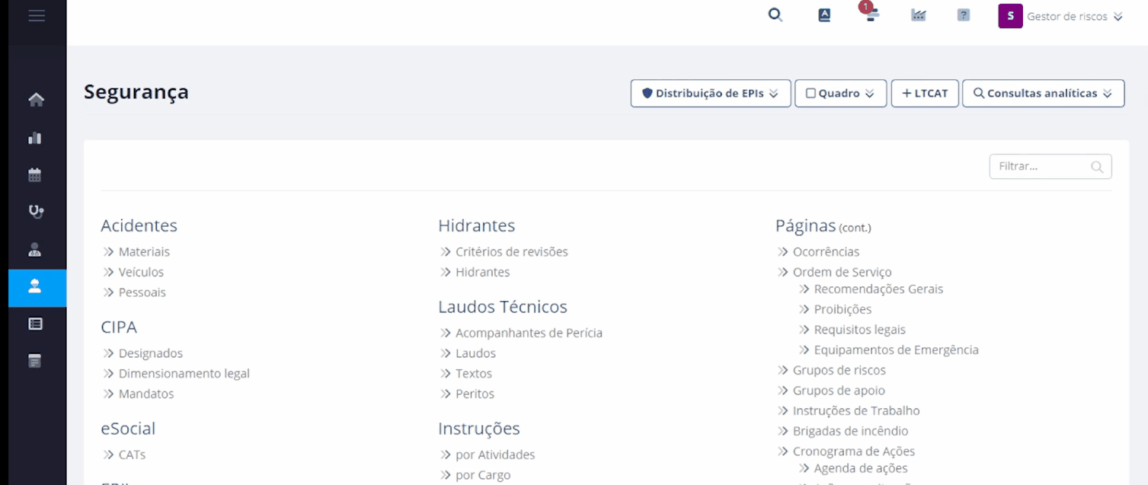1148x485 pixels.
Task: Toggle the hamburger menu in the sidebar
Action: [x=37, y=15]
